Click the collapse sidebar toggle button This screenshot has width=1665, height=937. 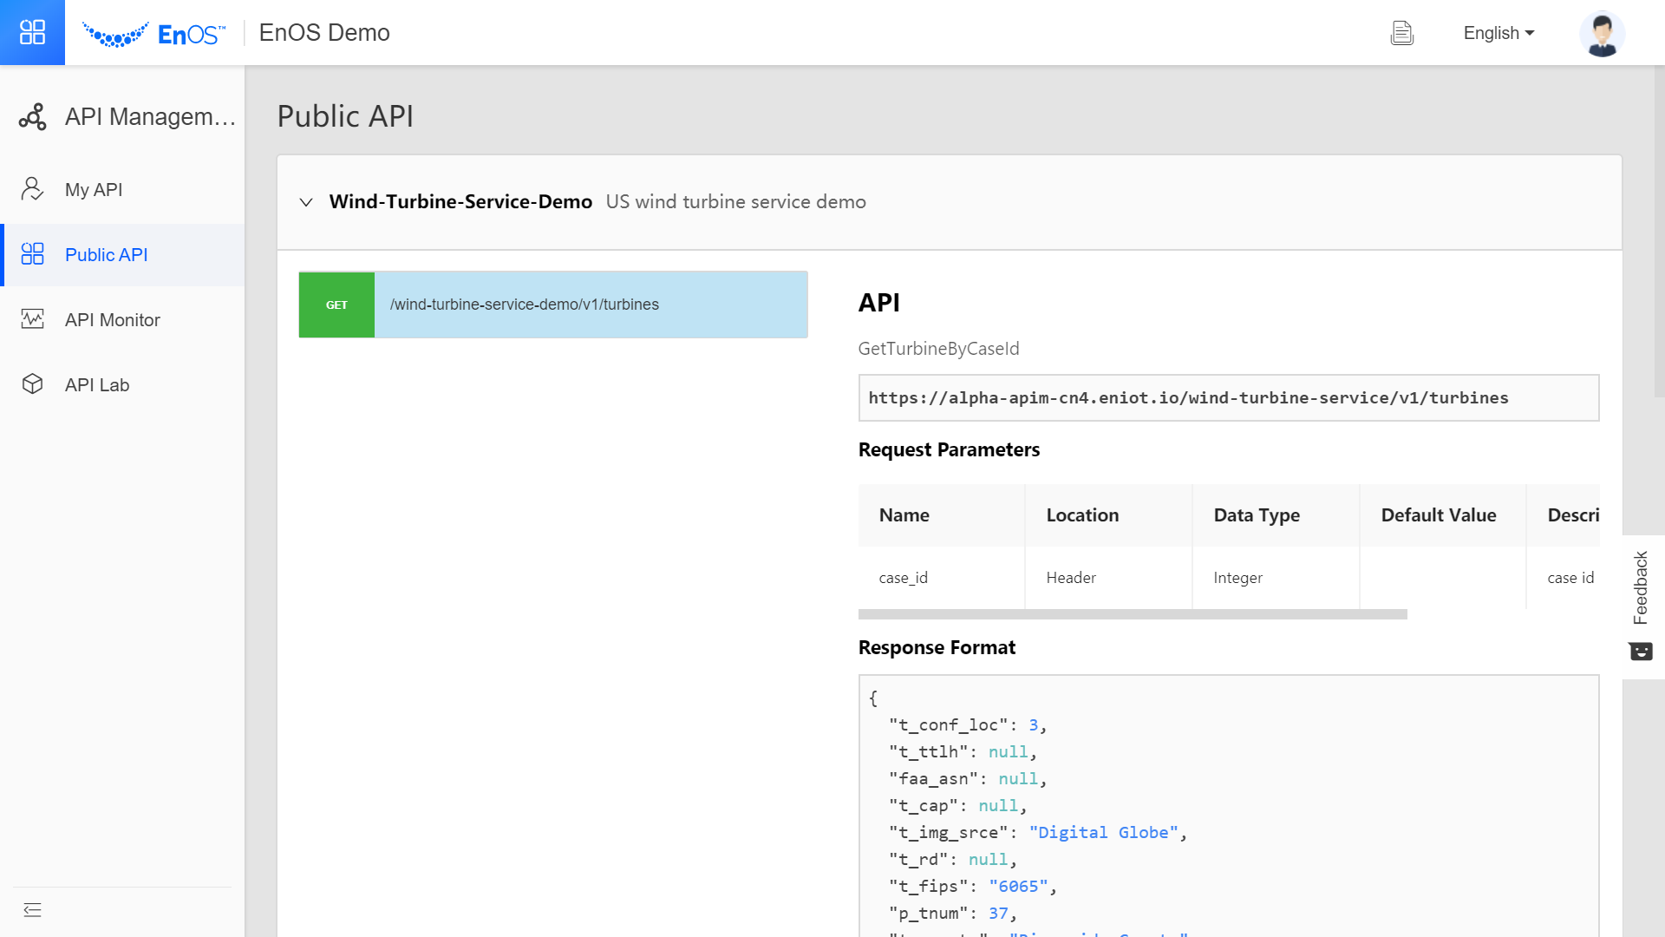[32, 909]
